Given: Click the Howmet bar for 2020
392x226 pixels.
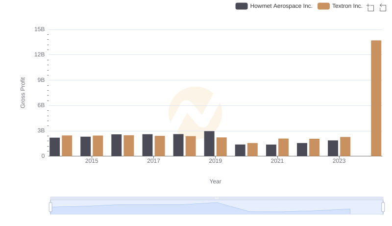Looking at the screenshot, I should point(240,150).
